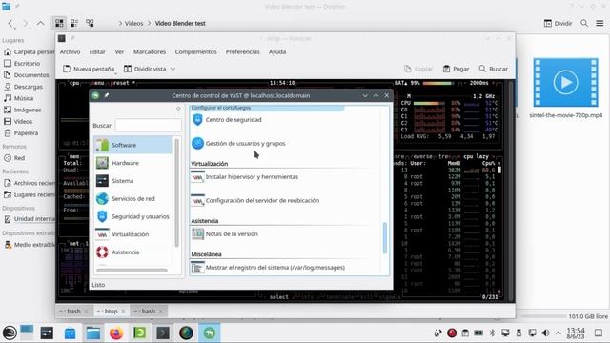This screenshot has height=343, width=610.
Task: Open Ayuda menu in Konsole
Action: (x=277, y=51)
